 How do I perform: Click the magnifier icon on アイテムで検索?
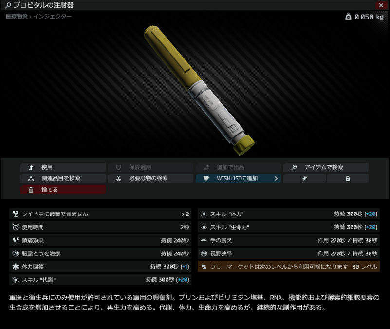coord(294,167)
